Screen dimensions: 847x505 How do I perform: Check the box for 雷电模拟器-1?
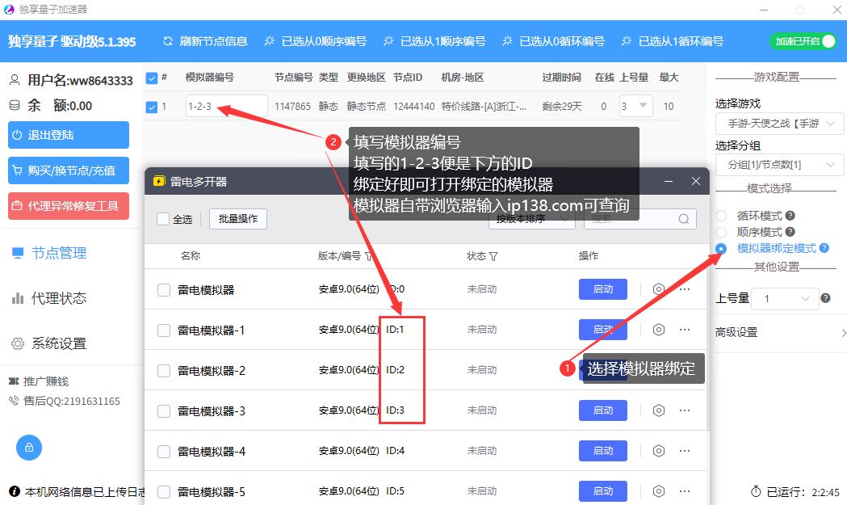pyautogui.click(x=164, y=330)
